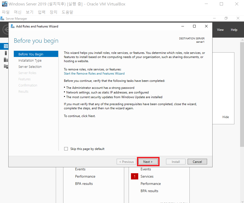Maximize the Add Roles wizard window
The height and width of the screenshot is (203, 244).
[x=194, y=26]
